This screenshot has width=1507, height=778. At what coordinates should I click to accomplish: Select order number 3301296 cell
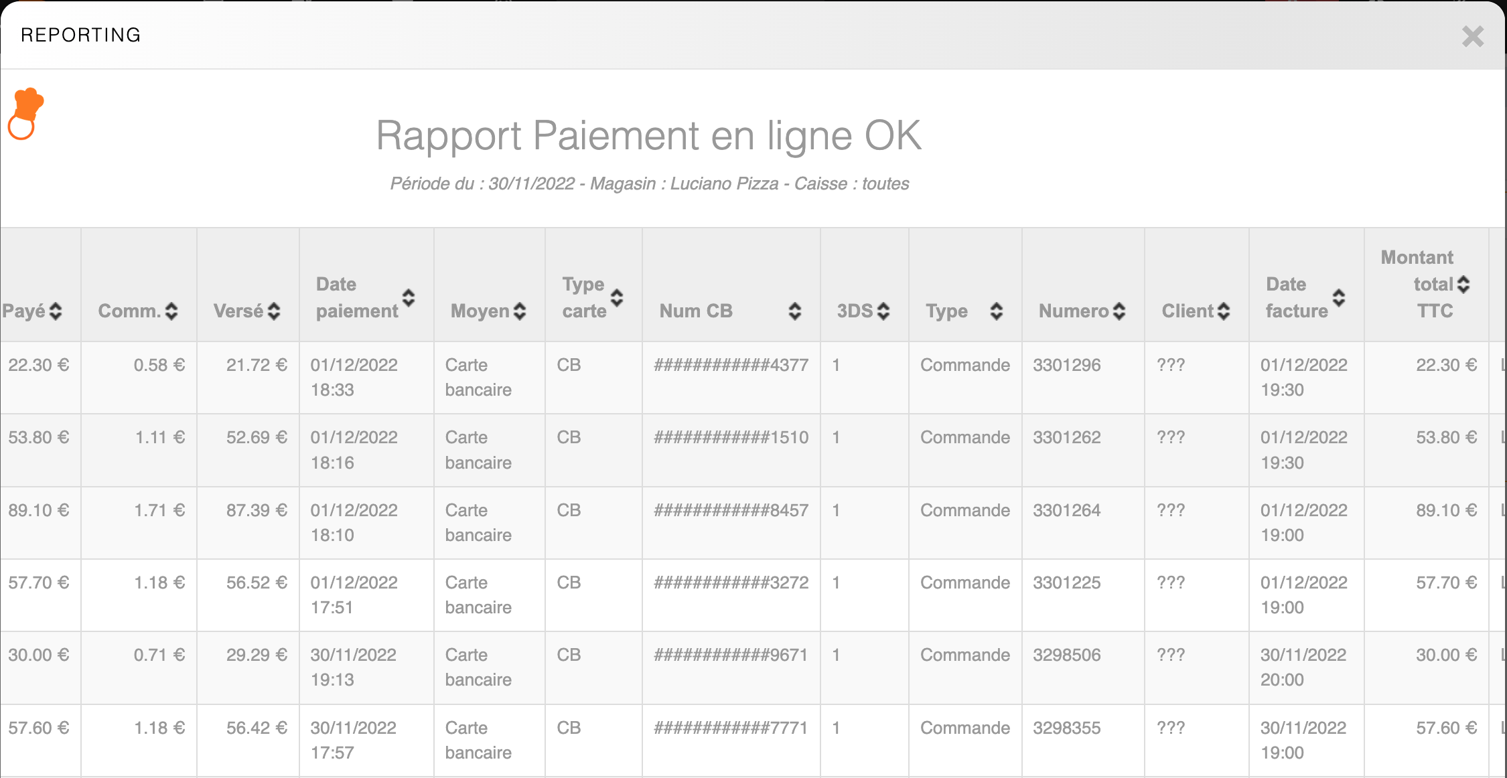click(x=1066, y=366)
